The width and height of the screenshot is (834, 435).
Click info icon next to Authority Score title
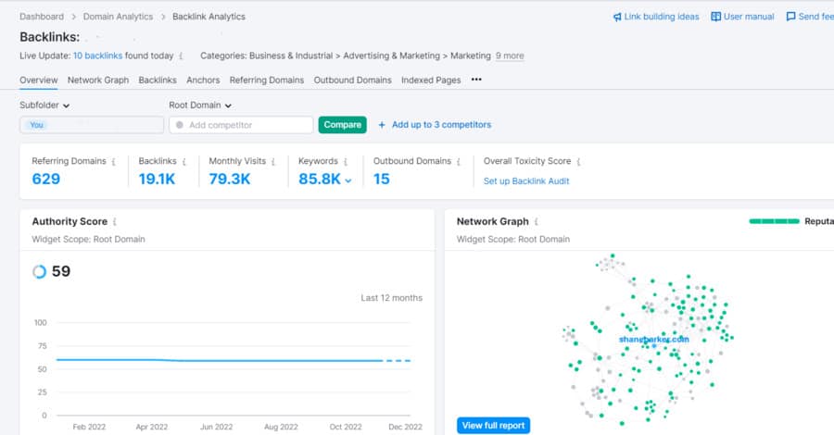tap(116, 222)
